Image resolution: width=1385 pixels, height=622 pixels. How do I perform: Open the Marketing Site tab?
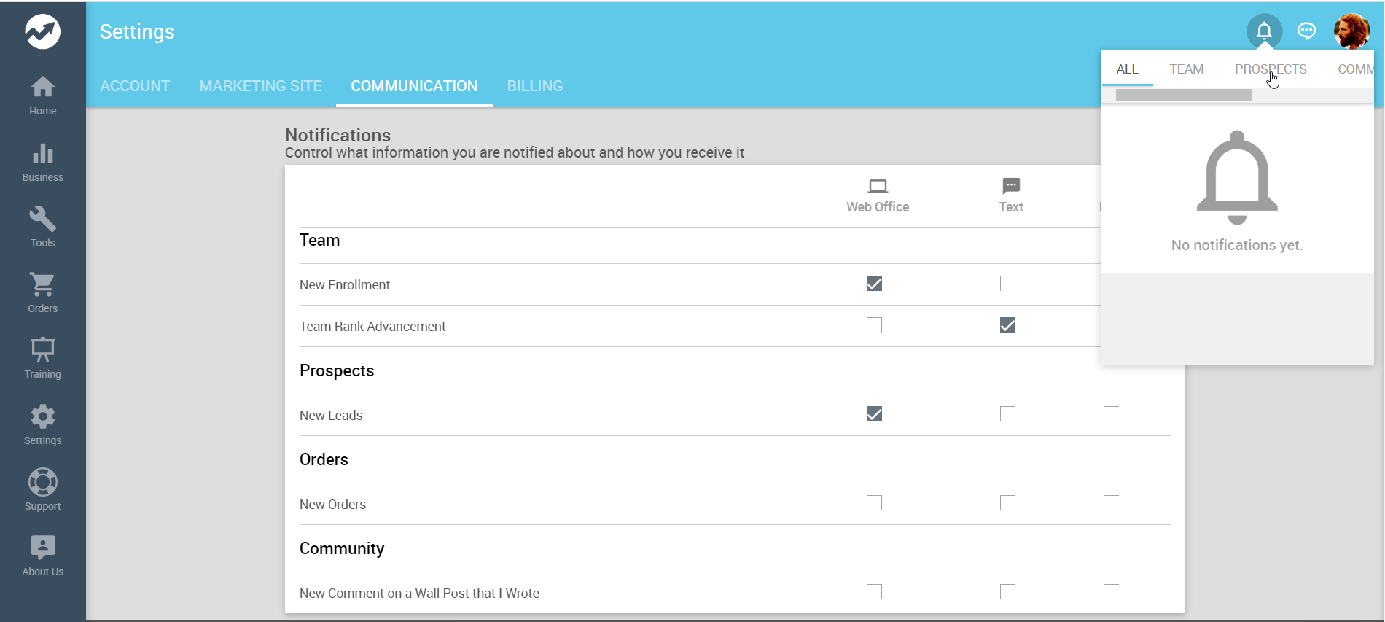[x=260, y=86]
